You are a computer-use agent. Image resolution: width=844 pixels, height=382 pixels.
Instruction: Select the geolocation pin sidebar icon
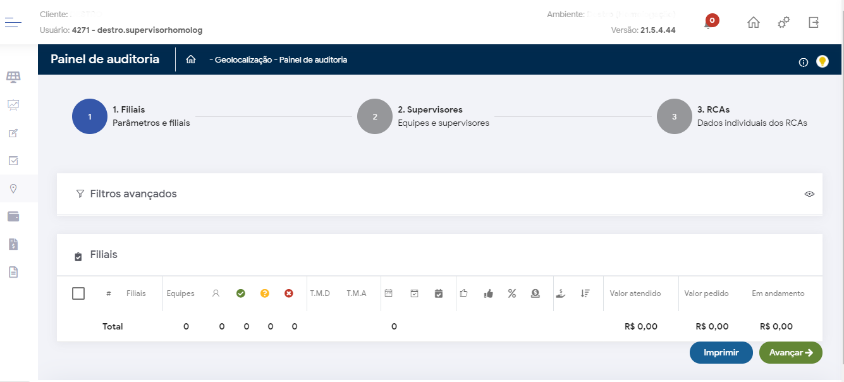13,188
